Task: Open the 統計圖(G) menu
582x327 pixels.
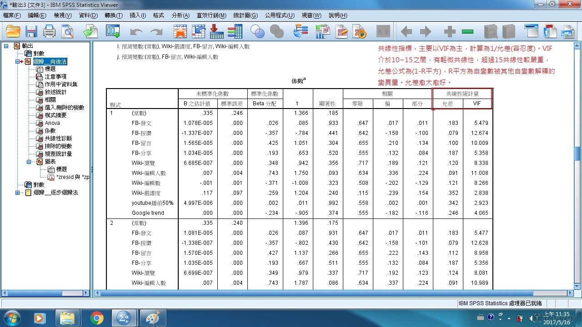Action: click(x=245, y=15)
